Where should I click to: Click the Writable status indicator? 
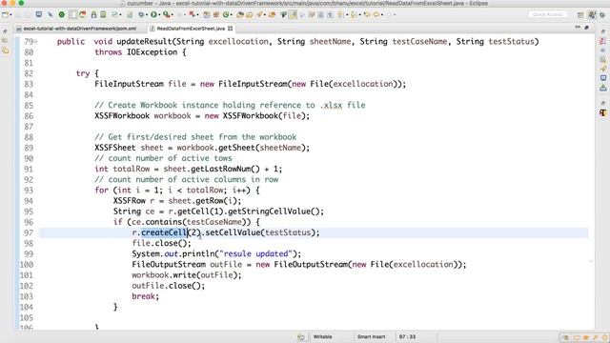coord(322,336)
